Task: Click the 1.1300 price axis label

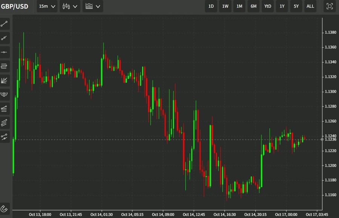Action: click(331, 91)
